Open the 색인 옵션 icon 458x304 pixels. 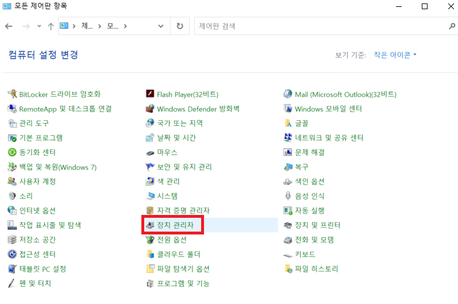(288, 182)
